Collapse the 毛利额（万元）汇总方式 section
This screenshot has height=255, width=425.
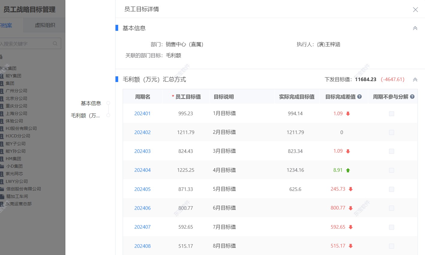[415, 80]
